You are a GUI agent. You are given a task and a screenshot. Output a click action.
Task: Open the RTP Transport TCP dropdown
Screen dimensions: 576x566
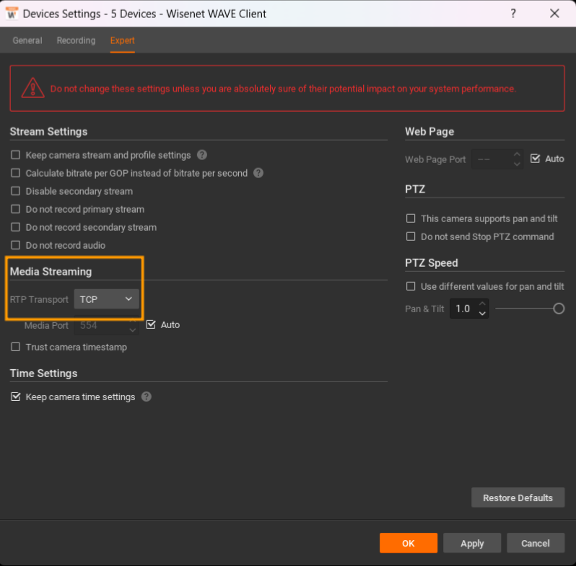(107, 299)
